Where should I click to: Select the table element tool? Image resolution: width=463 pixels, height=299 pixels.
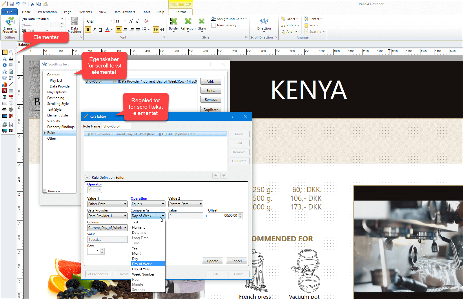pyautogui.click(x=11, y=91)
